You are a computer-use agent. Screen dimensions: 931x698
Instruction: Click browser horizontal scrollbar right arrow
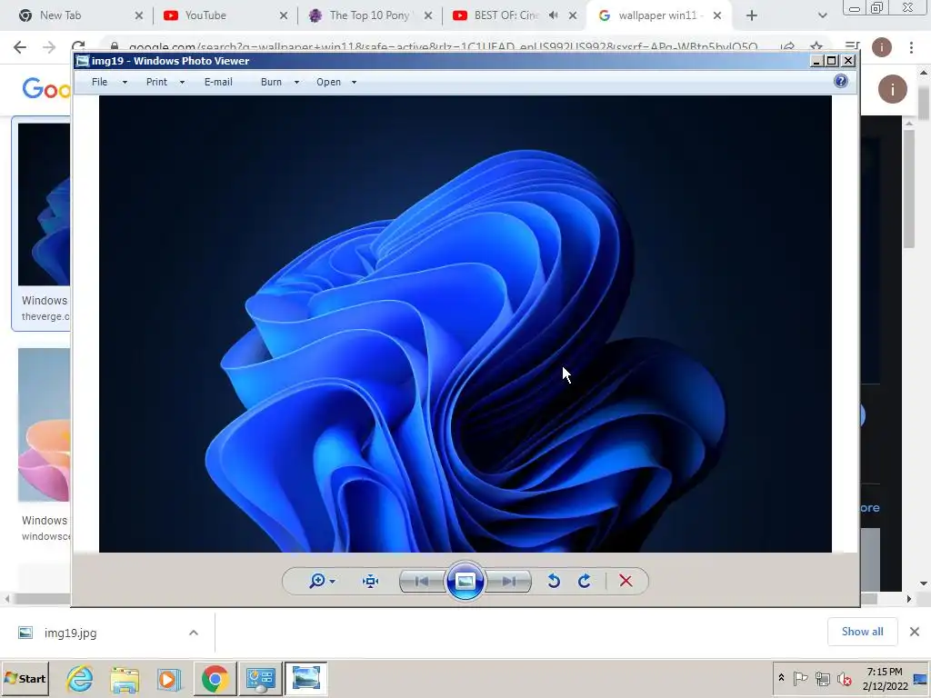909,599
